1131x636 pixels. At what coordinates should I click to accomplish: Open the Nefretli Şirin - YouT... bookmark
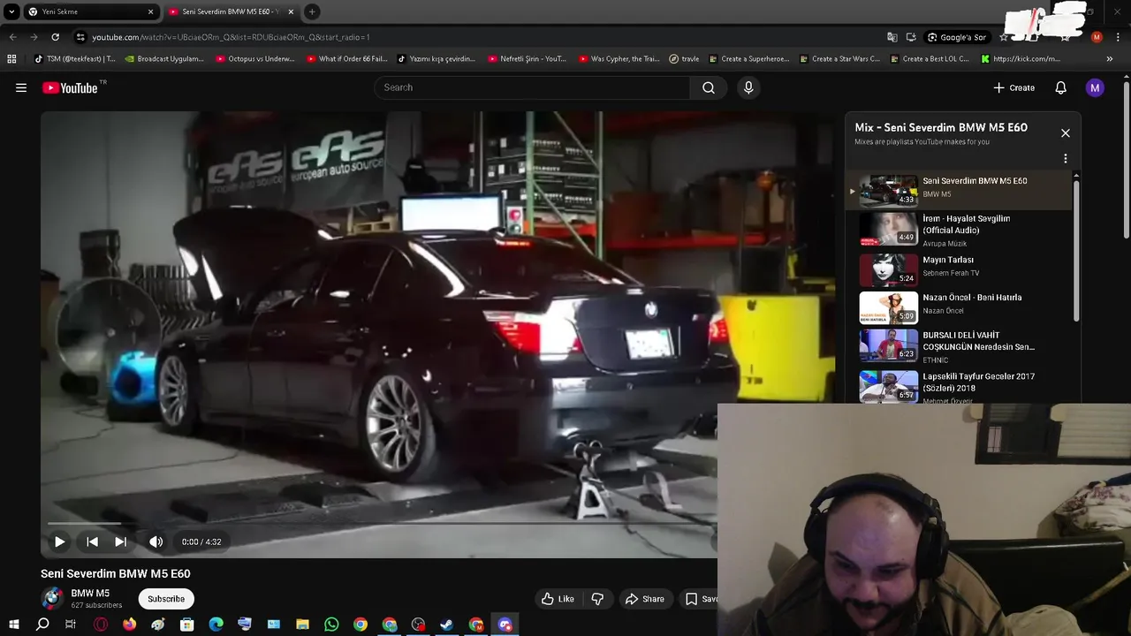pyautogui.click(x=528, y=59)
